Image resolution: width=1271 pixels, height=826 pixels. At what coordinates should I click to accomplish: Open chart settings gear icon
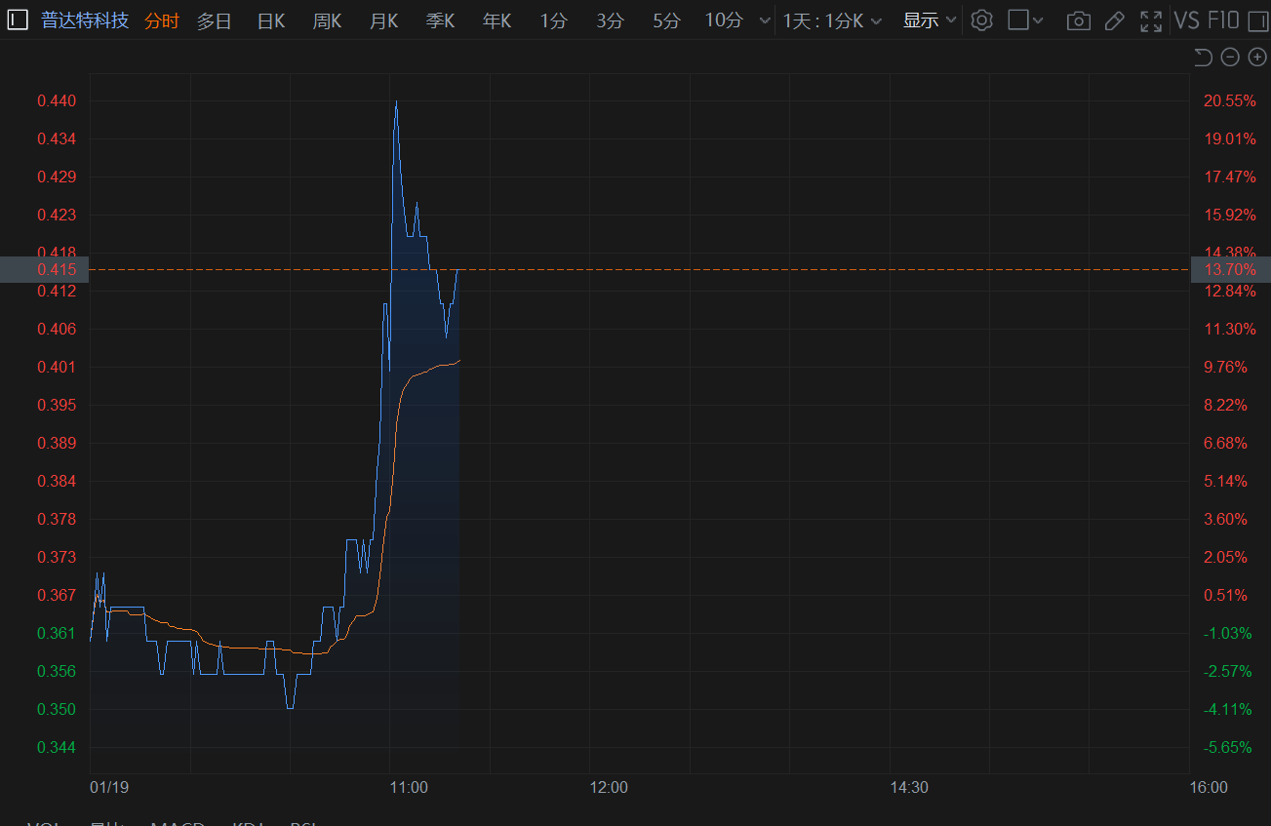point(981,20)
